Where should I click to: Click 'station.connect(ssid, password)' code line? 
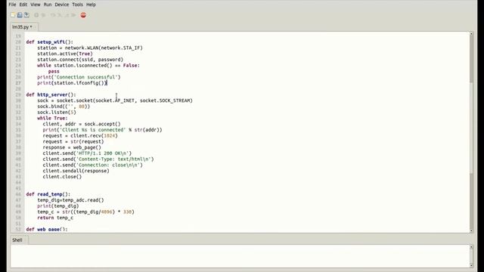[x=80, y=60]
